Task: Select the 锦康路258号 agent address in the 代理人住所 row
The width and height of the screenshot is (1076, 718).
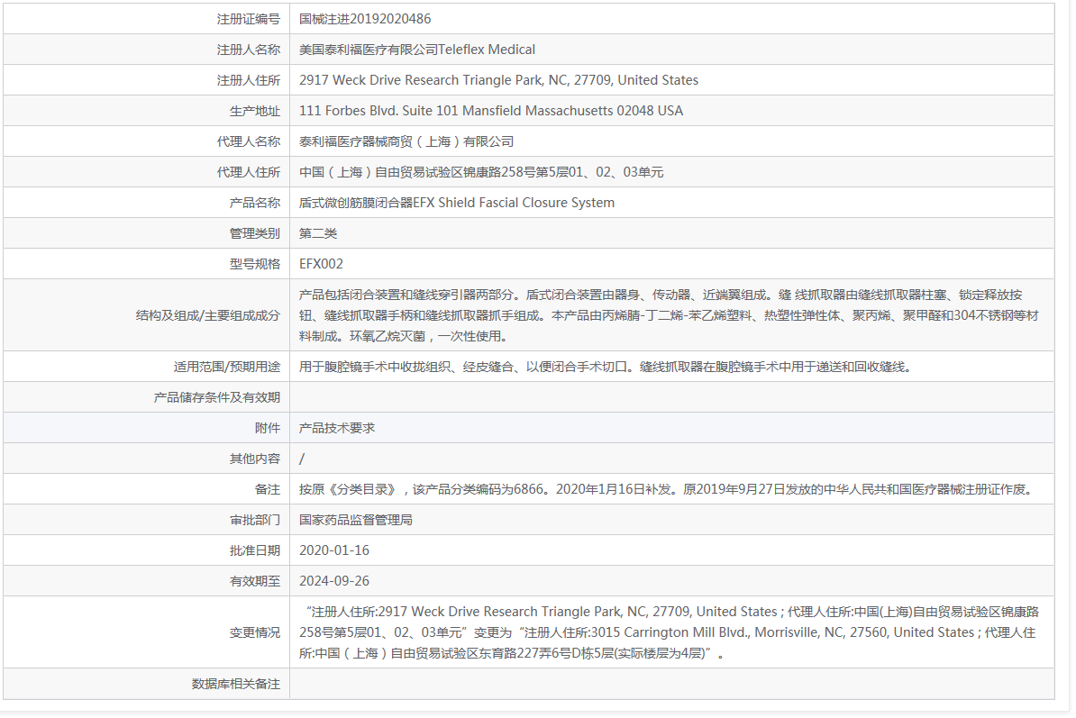Action: [481, 172]
